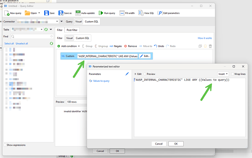
Task: Click the Save as icon
Action: pos(61,13)
